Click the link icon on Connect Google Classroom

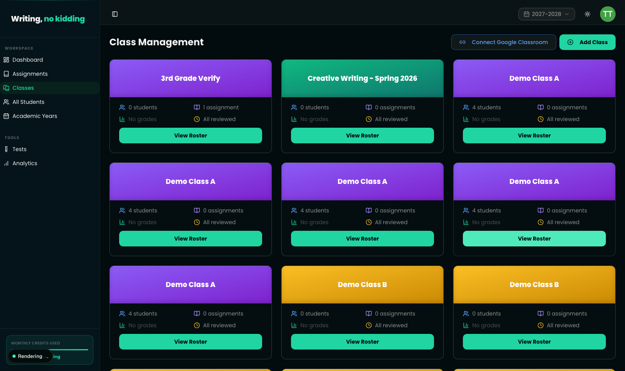pos(462,42)
